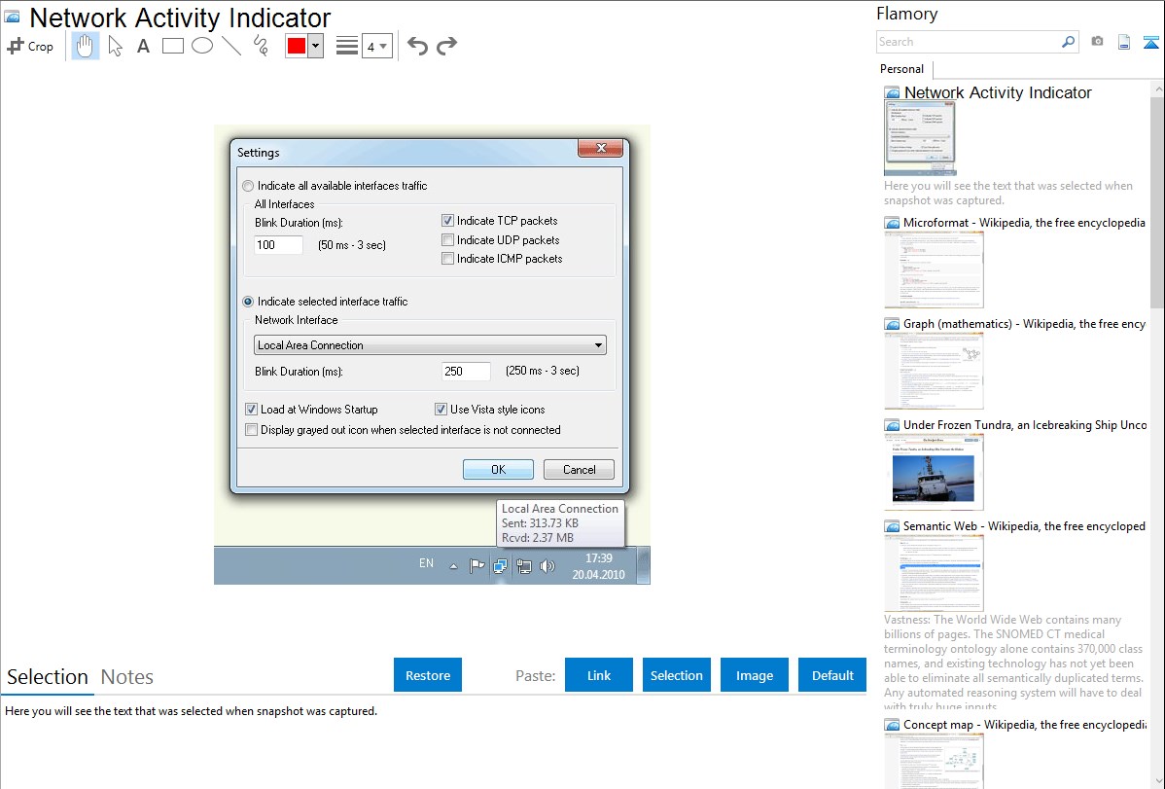The width and height of the screenshot is (1165, 789).
Task: Show hidden tray icons arrow
Action: click(x=453, y=566)
